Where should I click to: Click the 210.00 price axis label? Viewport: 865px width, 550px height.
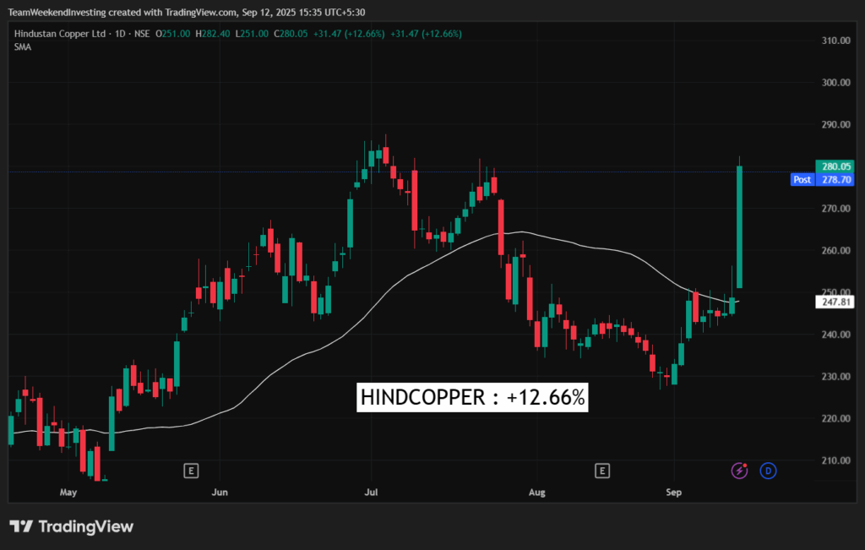835,460
